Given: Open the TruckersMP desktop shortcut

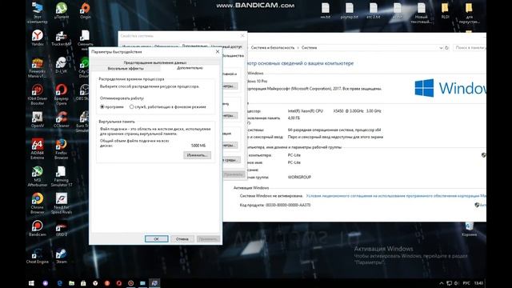Looking at the screenshot, I should (61, 38).
